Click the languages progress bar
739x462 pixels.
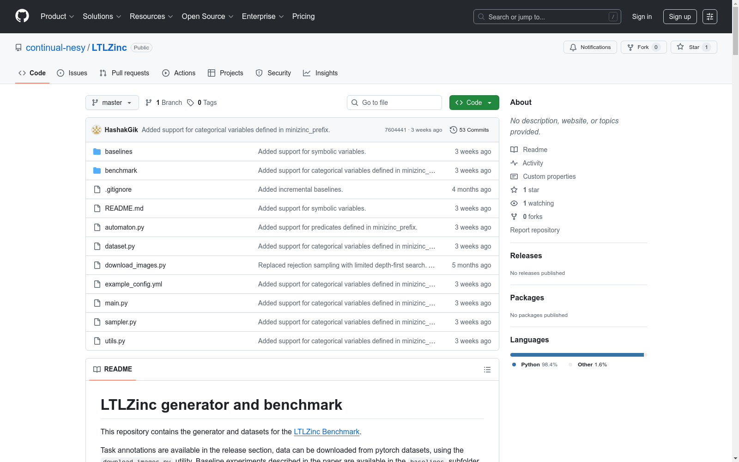(x=579, y=355)
